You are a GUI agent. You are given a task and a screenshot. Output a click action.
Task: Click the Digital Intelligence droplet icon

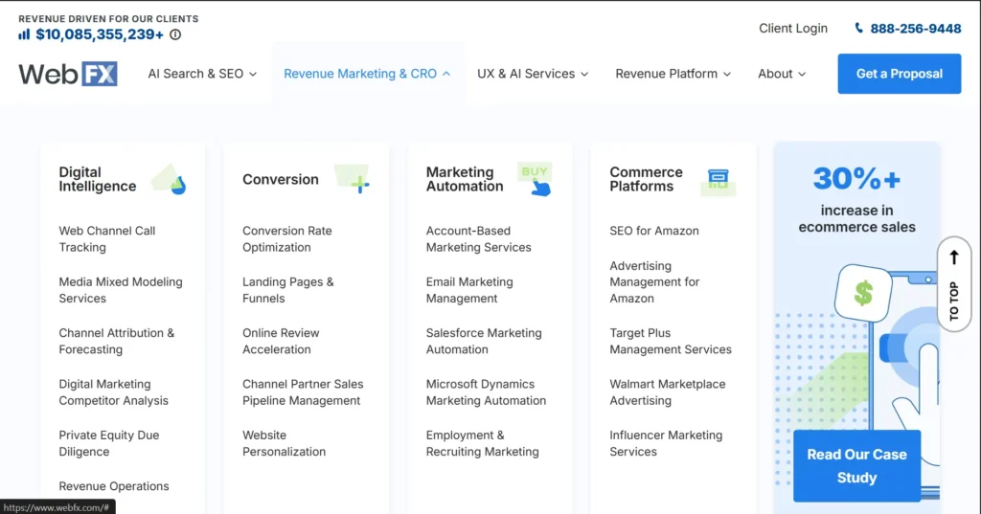pos(169,179)
